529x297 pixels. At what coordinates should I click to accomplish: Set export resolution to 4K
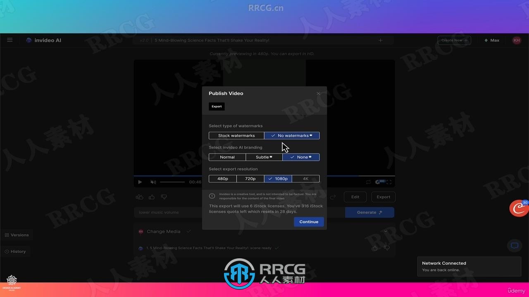click(306, 179)
